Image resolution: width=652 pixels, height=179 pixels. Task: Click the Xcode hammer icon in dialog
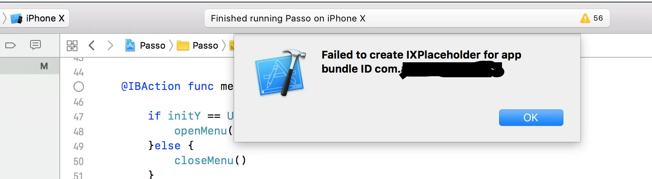[281, 73]
